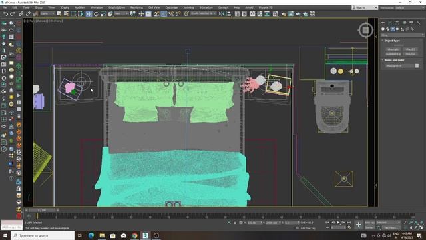Activate the Select and Rotate tool
The height and width of the screenshot is (240, 426).
96,14
